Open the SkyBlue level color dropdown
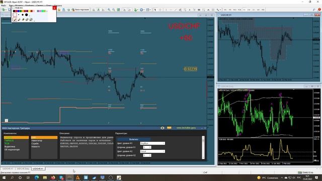This screenshot has height=181, width=322. [152, 143]
